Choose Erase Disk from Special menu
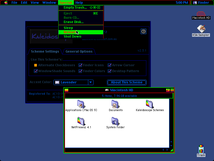214x161 pixels. pyautogui.click(x=81, y=22)
